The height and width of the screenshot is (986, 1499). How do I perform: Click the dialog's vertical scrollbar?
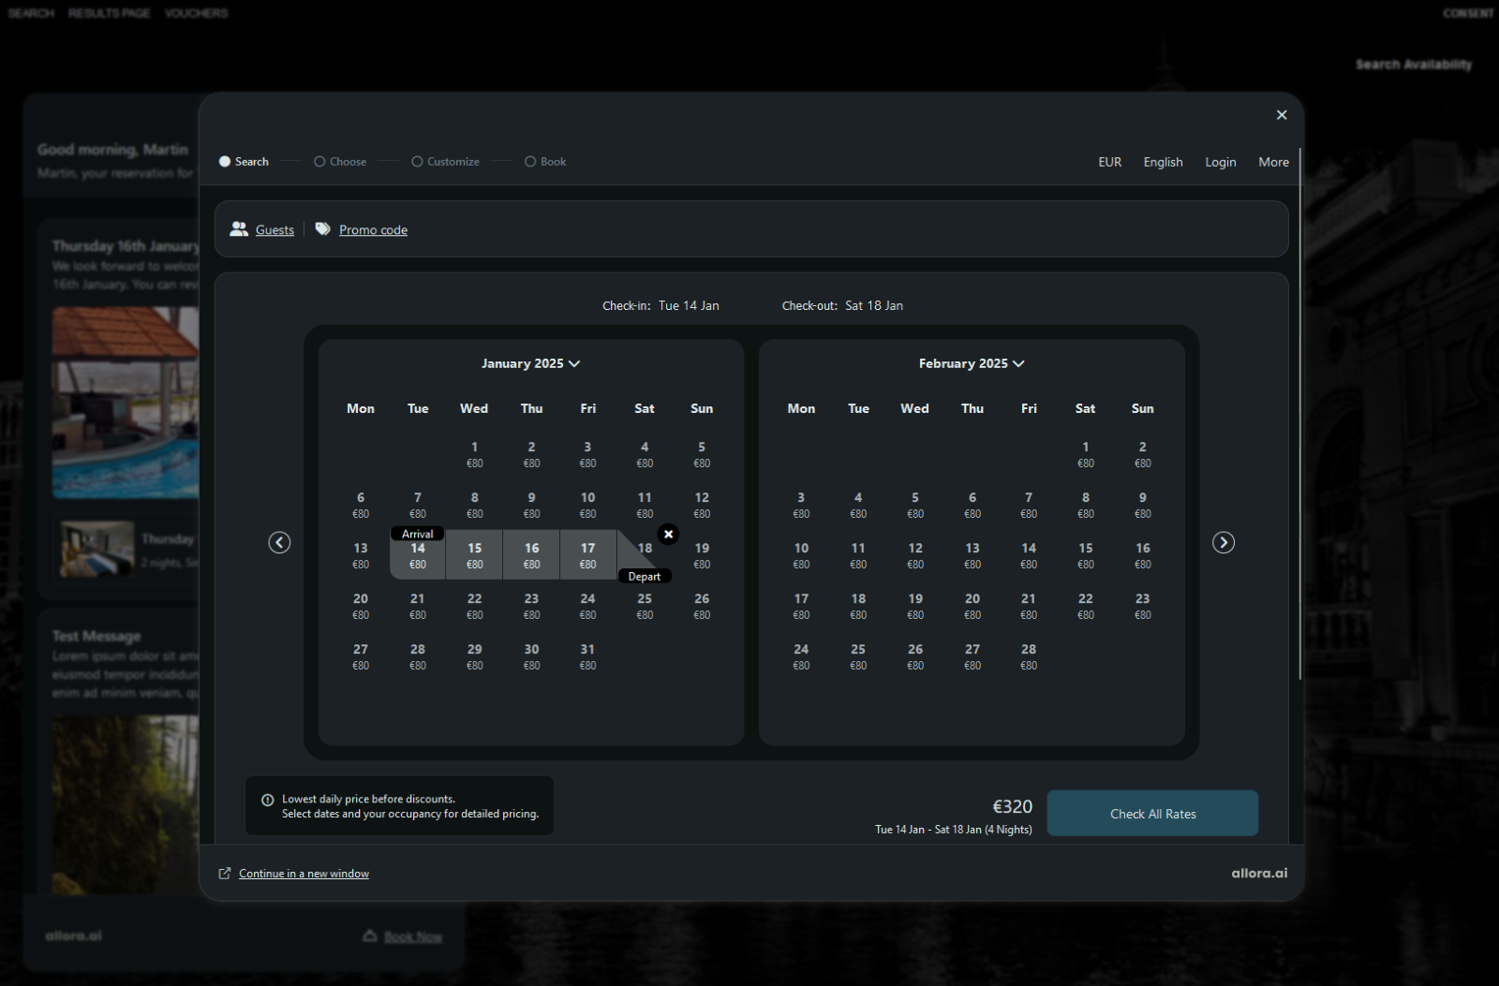1300,413
